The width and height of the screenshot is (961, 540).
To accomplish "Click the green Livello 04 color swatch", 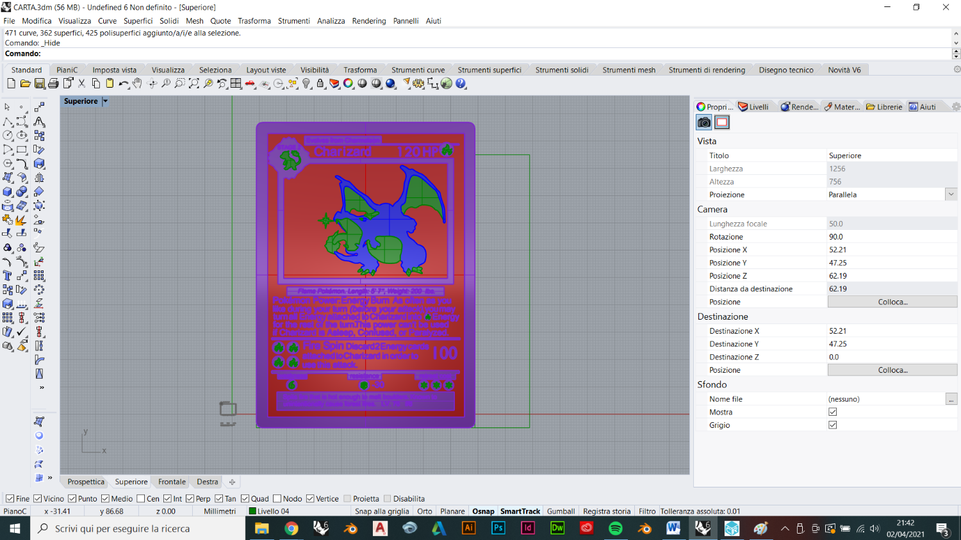I will pos(252,511).
